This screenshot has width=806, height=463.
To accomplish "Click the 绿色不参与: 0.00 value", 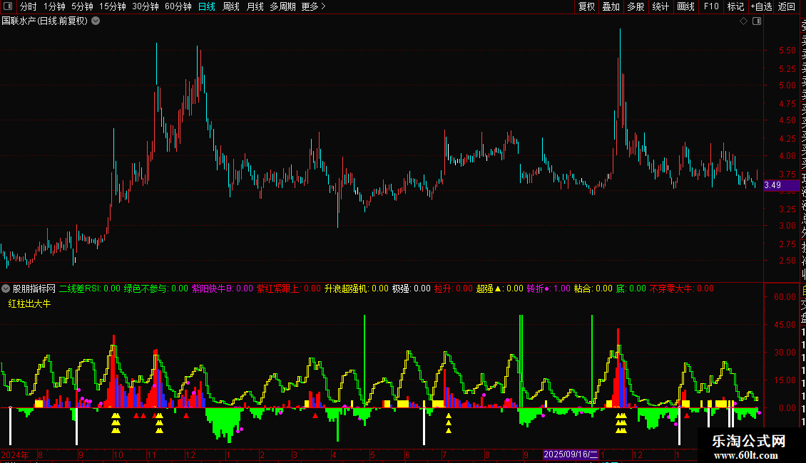I will 155,288.
